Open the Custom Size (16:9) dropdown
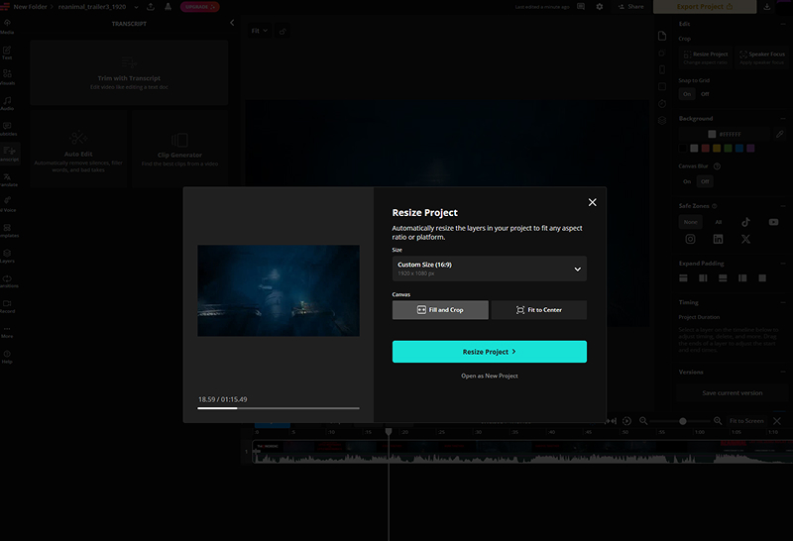The width and height of the screenshot is (793, 541). coord(489,269)
